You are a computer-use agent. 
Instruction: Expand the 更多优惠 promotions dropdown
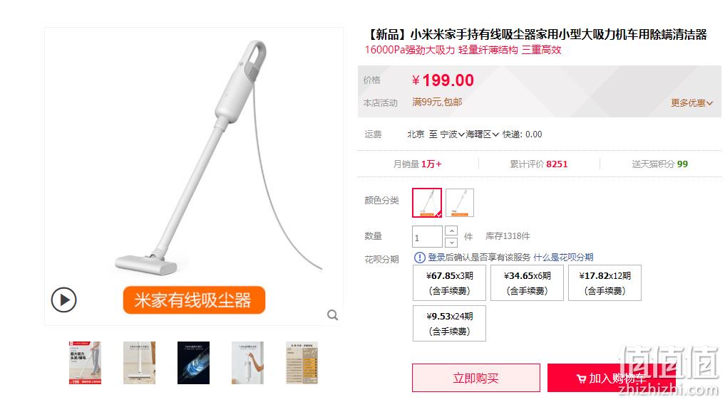tap(691, 103)
